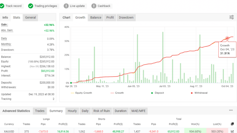Open the MAE/MFE statistics tab
Image resolution: width=237 pixels, height=133 pixels.
click(138, 111)
